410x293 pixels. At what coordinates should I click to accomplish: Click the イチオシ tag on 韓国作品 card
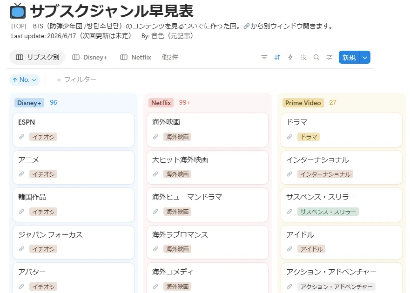click(x=43, y=212)
